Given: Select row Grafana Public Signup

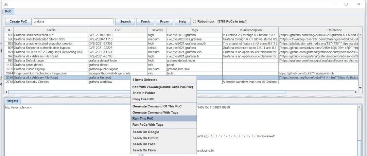Looking at the screenshot, I should pyautogui.click(x=181, y=69).
